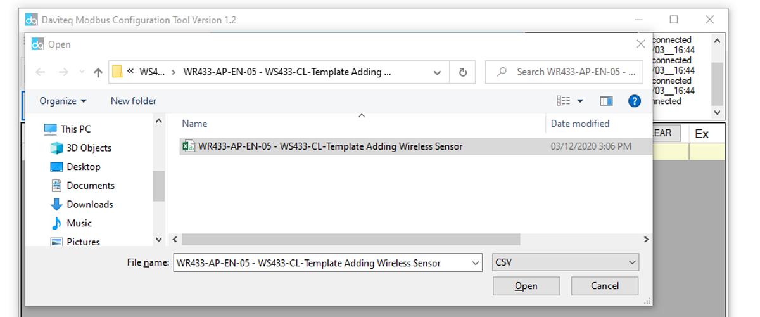Click the horizontal scrollbar in file list
Image resolution: width=760 pixels, height=317 pixels.
pyautogui.click(x=351, y=240)
